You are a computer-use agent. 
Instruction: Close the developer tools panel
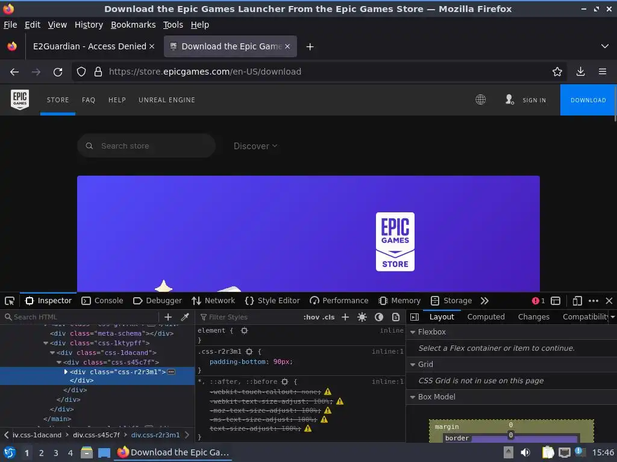click(x=609, y=301)
